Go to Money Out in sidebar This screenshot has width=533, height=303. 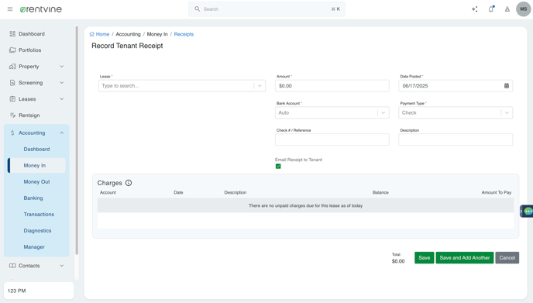point(36,182)
